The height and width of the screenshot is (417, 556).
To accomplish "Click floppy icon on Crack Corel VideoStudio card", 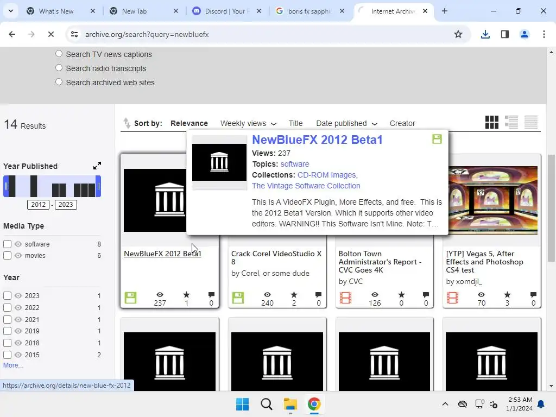I will 238,298.
